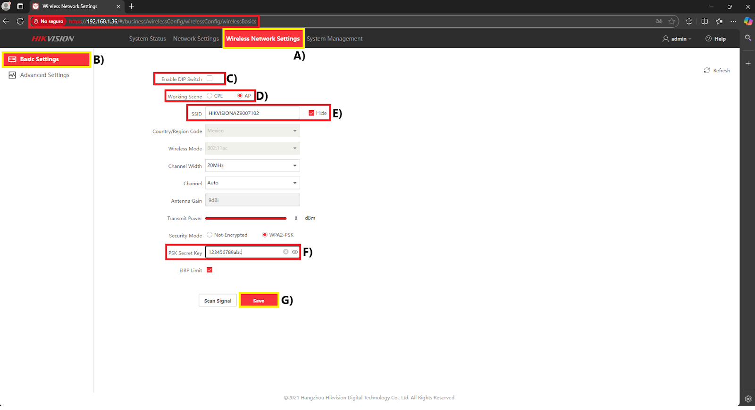This screenshot has height=410, width=755.
Task: Click the sidebar search magnifier icon
Action: tap(748, 38)
